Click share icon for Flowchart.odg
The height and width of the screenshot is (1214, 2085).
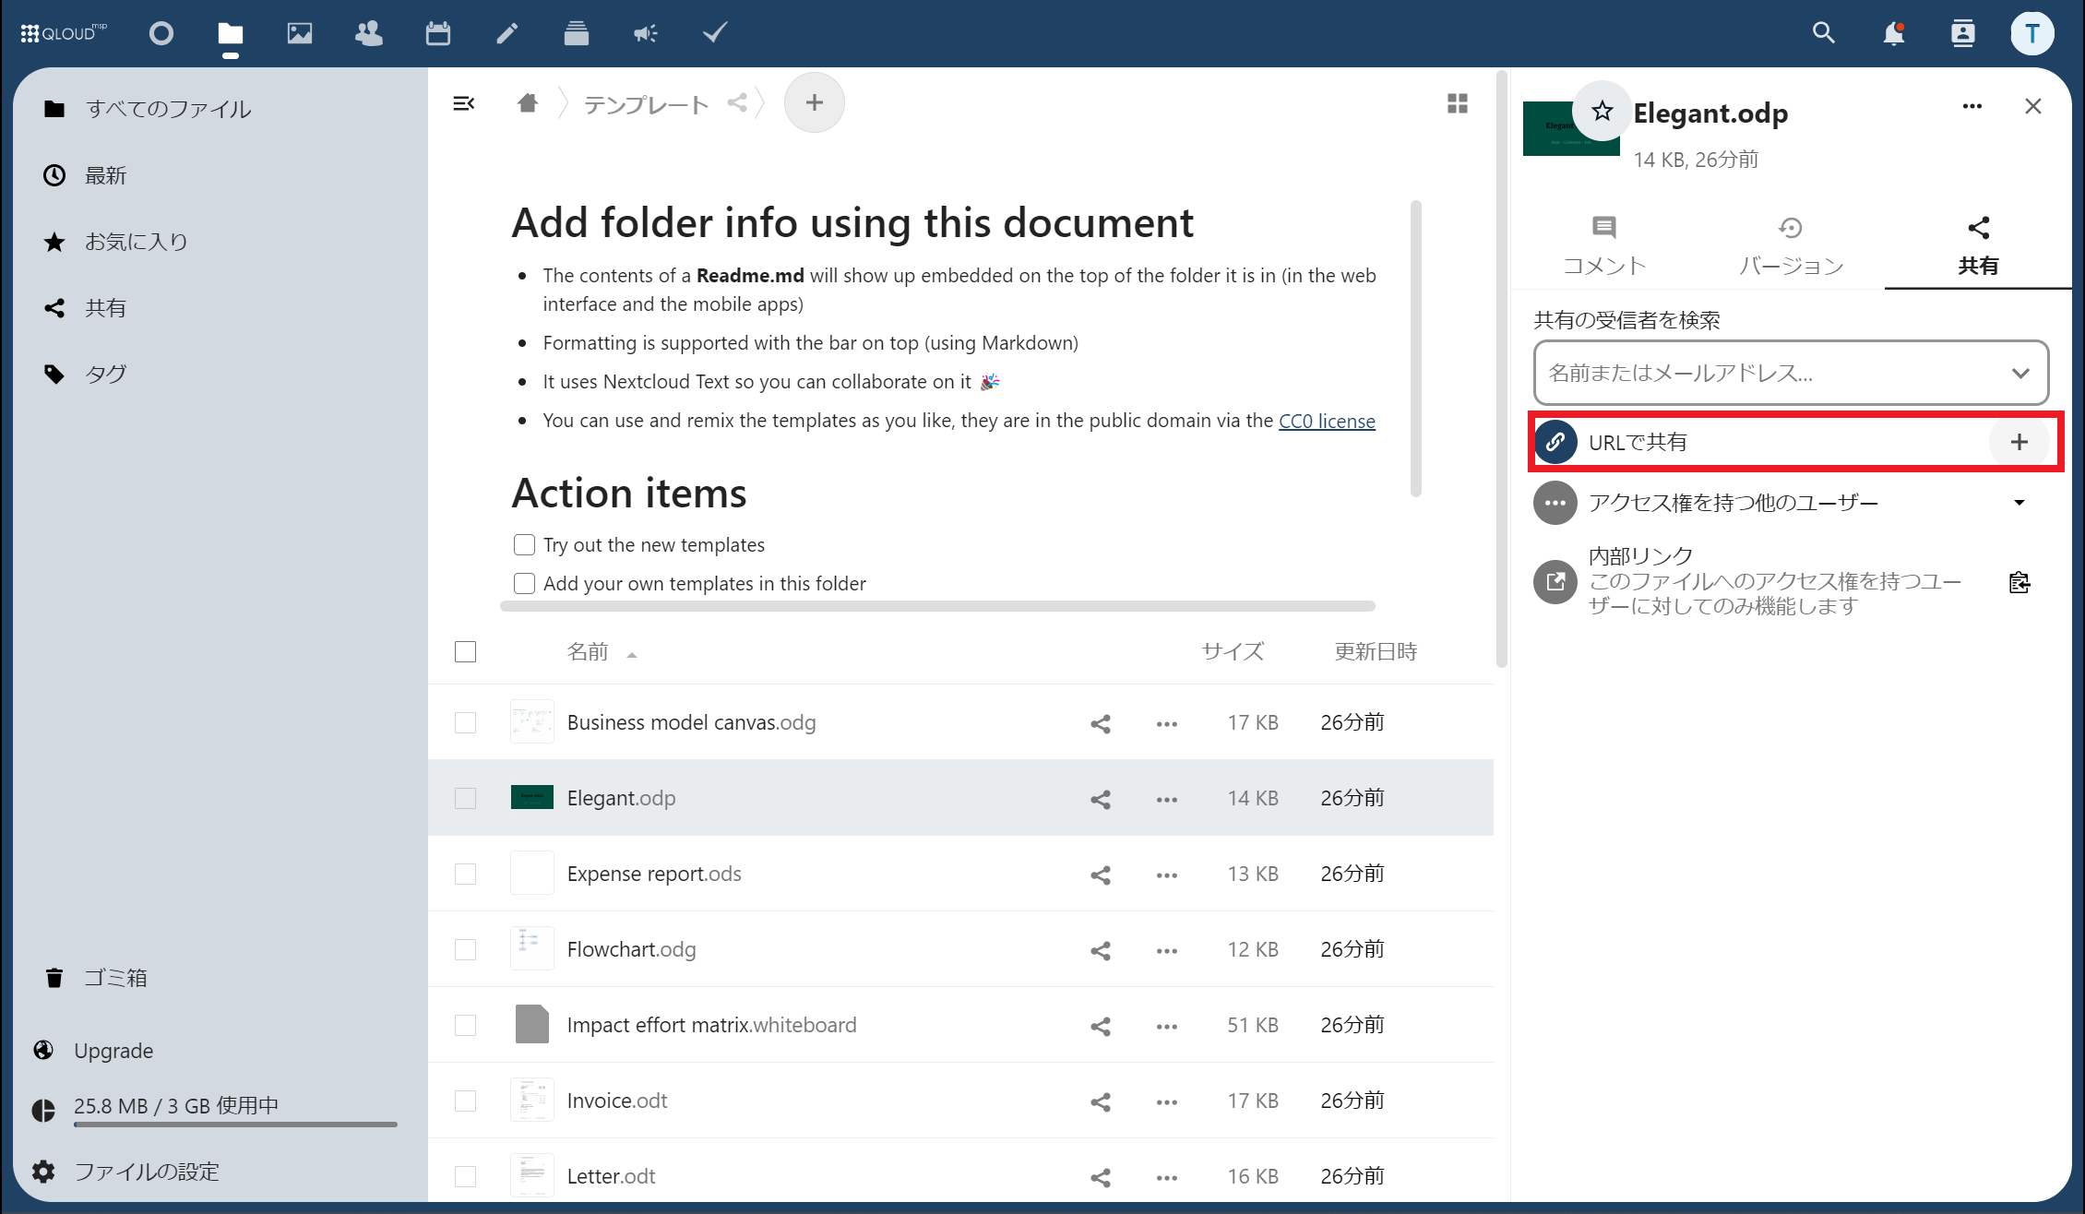(x=1100, y=950)
